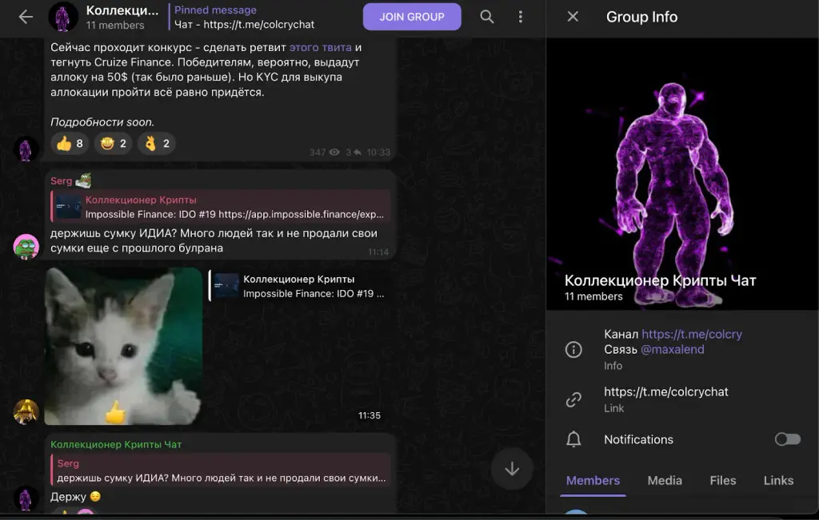The image size is (819, 520).
Task: Open the kitten thumbs-up GIF
Action: (123, 347)
